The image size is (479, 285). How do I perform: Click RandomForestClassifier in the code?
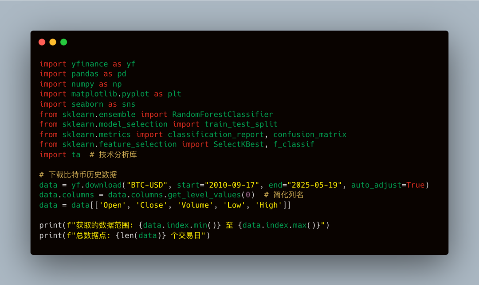click(x=222, y=114)
